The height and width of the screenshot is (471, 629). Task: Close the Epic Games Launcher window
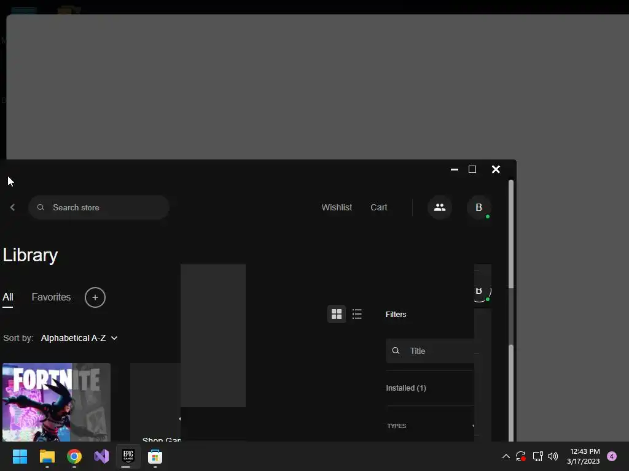[x=496, y=169]
